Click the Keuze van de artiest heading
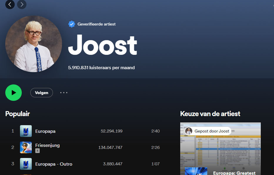 (210, 114)
